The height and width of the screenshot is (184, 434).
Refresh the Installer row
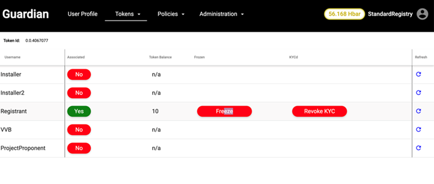(x=418, y=74)
